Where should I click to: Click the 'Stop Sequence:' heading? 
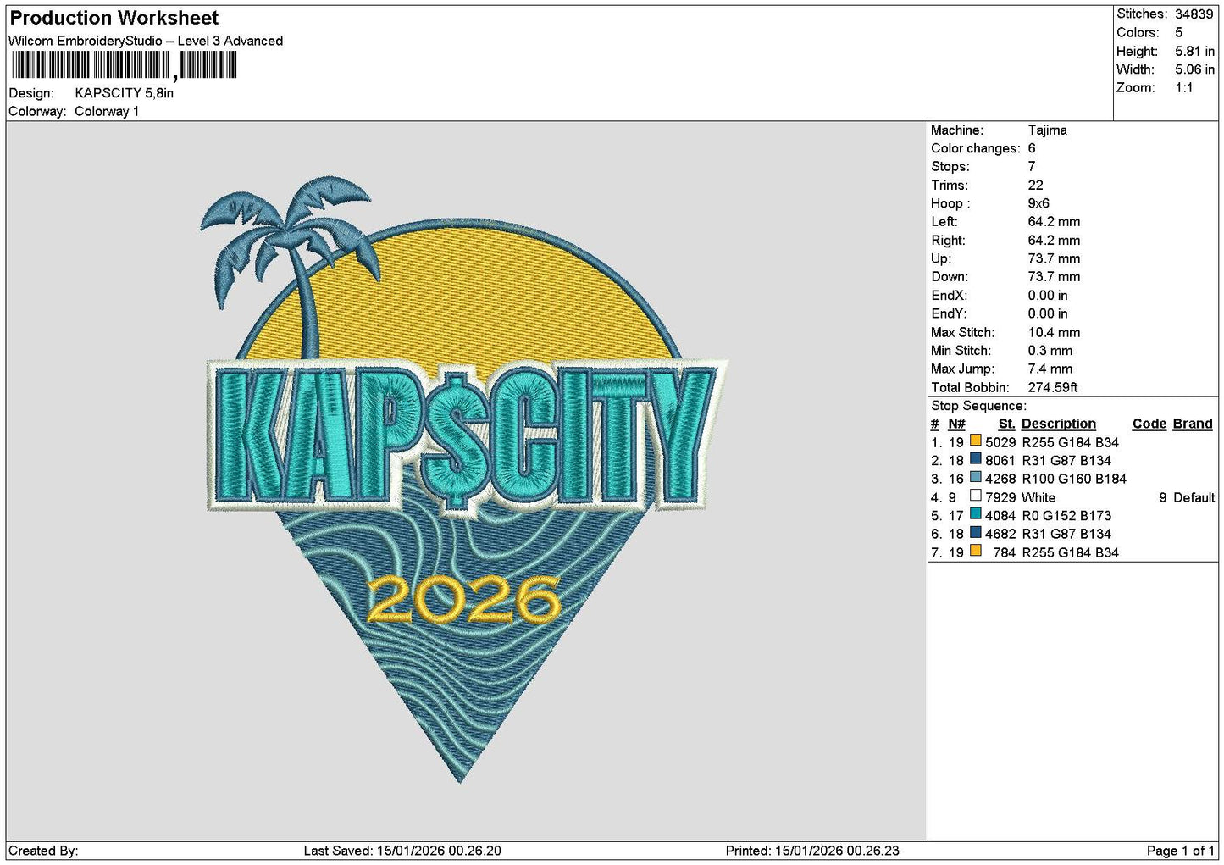coord(978,406)
